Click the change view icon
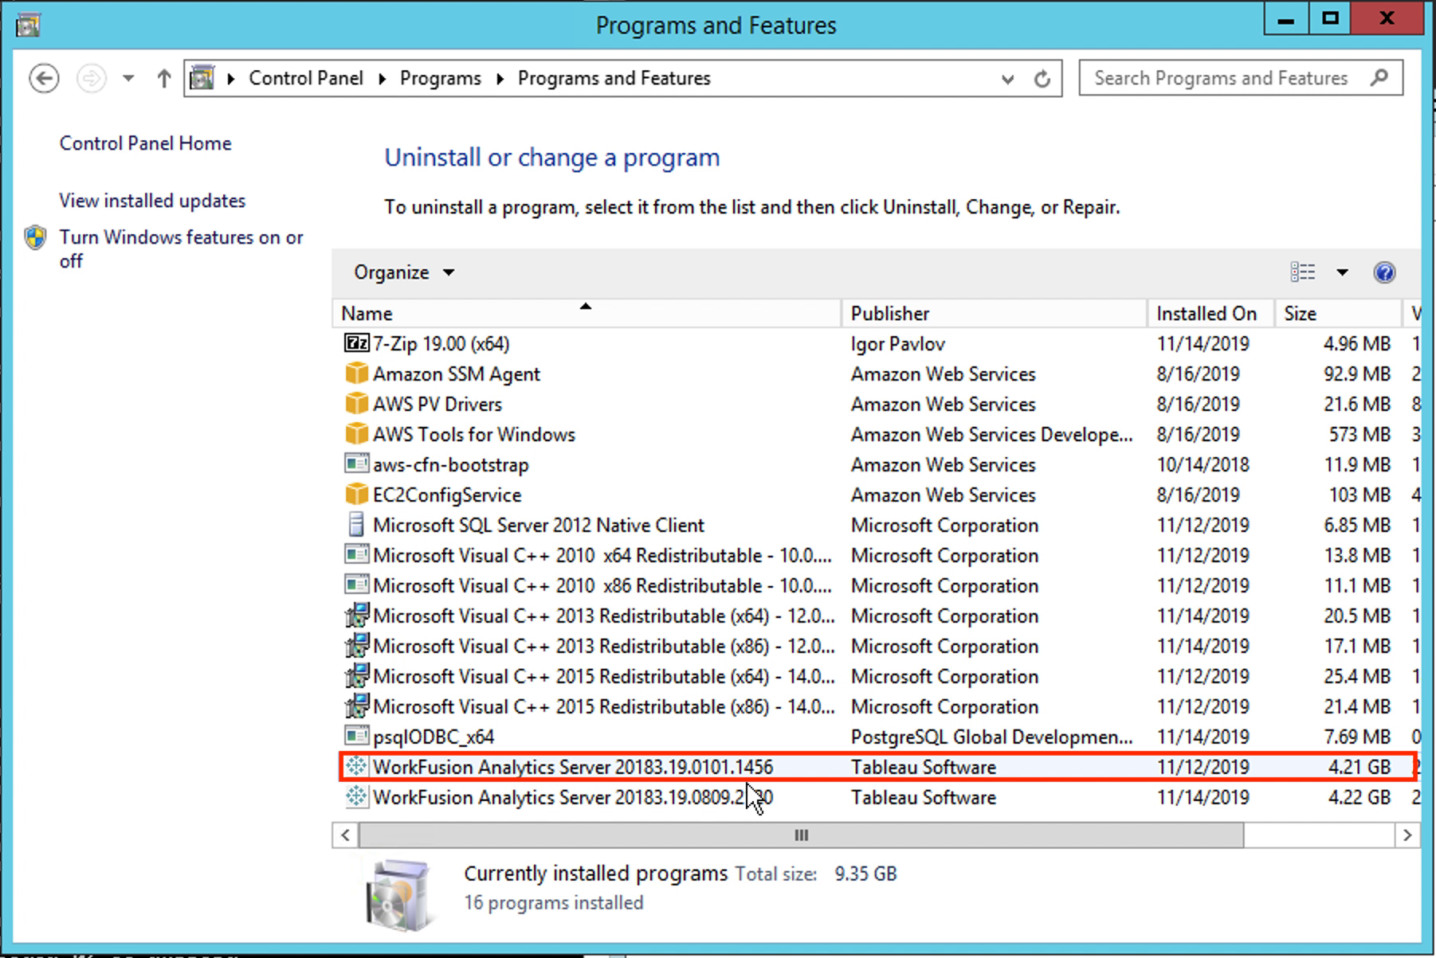 coord(1303,272)
